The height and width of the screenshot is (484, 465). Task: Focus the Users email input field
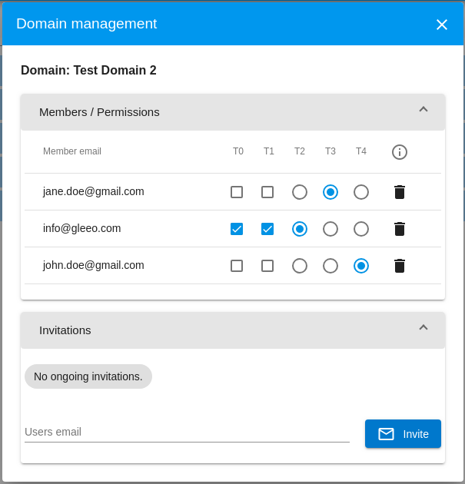tap(187, 432)
